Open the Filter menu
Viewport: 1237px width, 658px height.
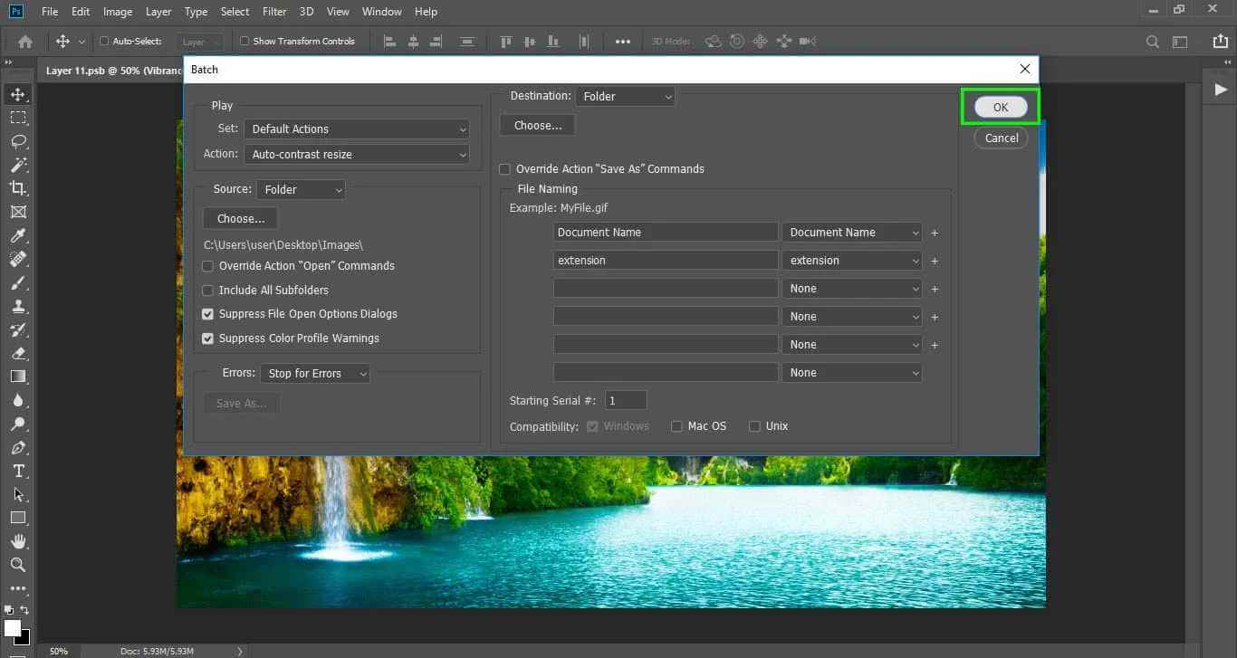point(273,11)
